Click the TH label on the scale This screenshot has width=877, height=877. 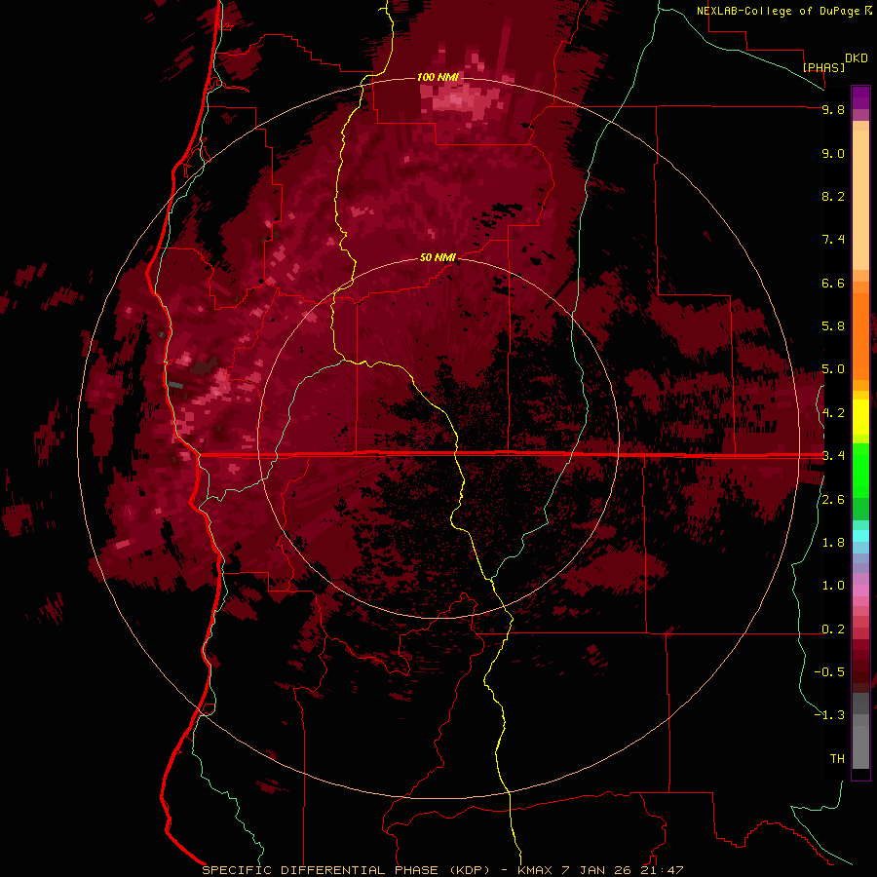837,759
